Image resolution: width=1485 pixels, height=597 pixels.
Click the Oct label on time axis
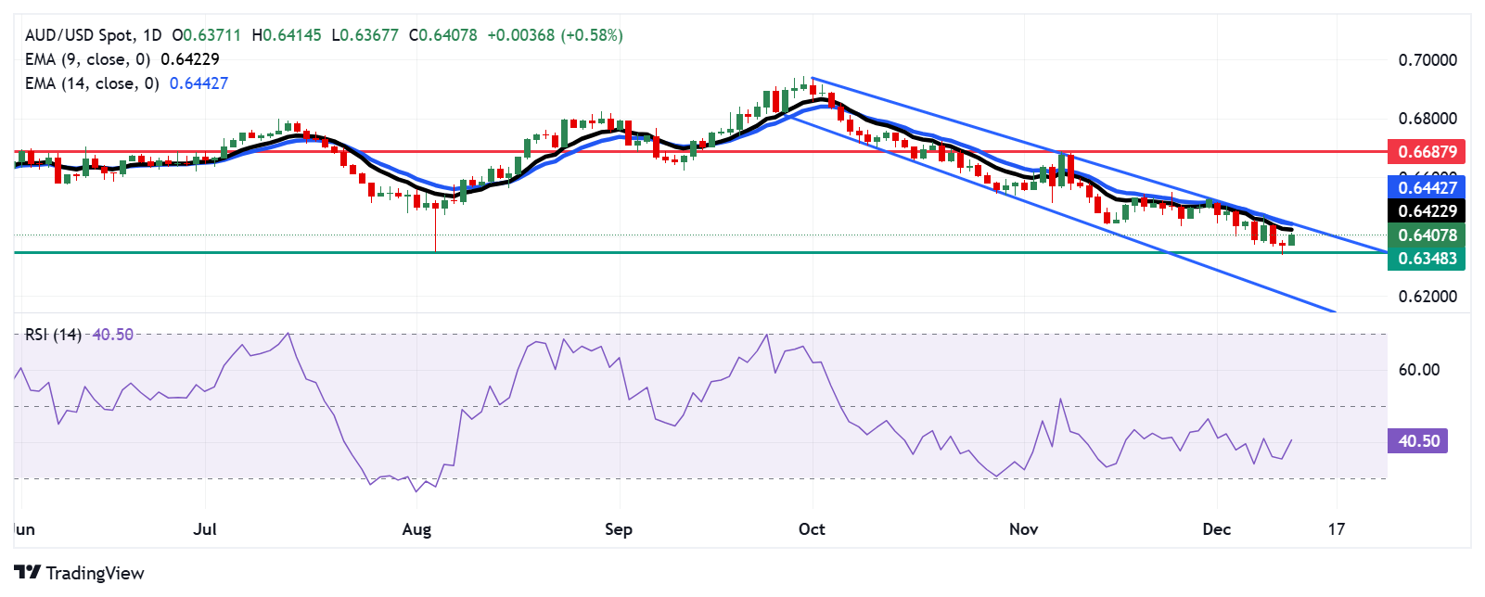coord(812,529)
